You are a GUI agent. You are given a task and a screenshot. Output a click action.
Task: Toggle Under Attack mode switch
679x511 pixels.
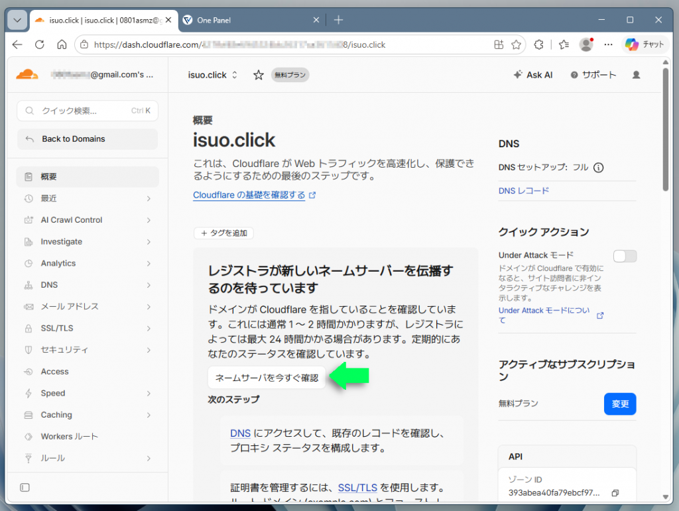[625, 256]
